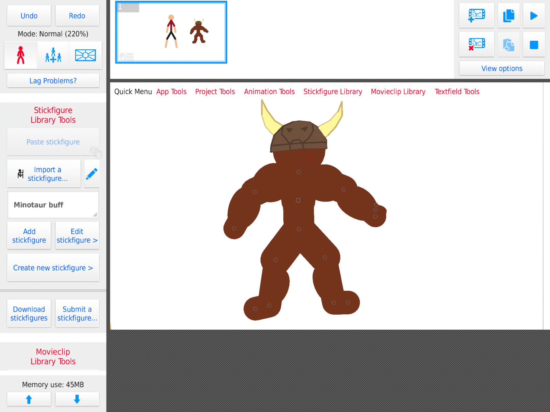Viewport: 550px width, 412px height.
Task: Expand Edit stickfigure options
Action: 77,236
